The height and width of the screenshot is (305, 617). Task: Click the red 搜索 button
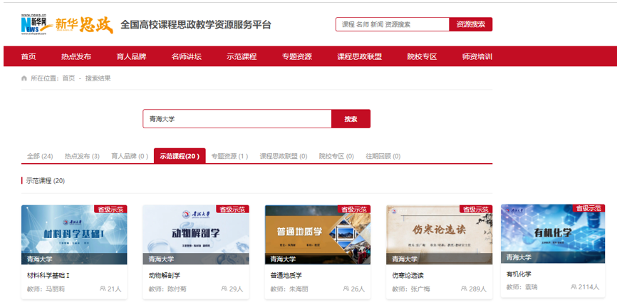pos(351,119)
